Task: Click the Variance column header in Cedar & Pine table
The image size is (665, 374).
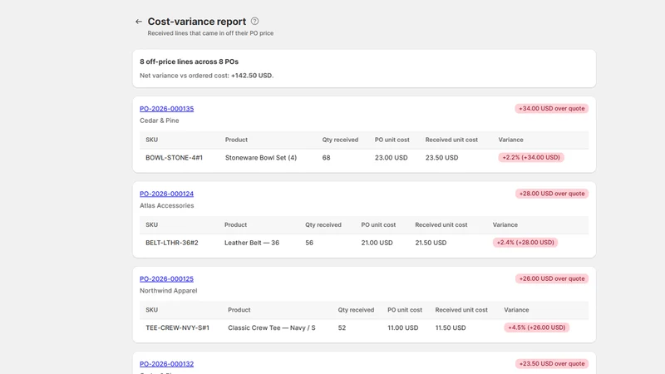Action: [x=510, y=140]
